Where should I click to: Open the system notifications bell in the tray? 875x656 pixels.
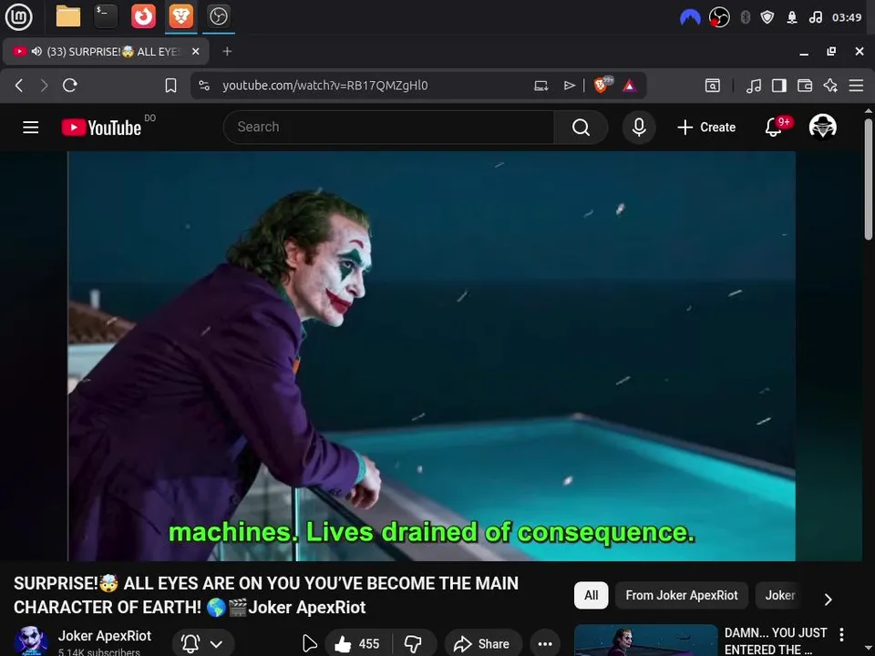(791, 17)
